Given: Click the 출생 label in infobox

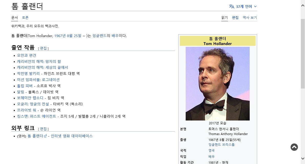Looking at the screenshot, I should click(183, 140).
